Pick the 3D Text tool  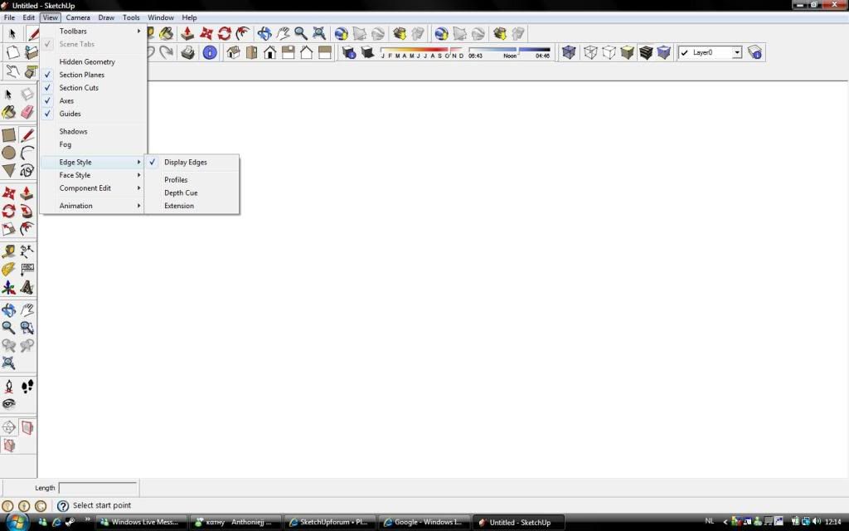tap(27, 287)
